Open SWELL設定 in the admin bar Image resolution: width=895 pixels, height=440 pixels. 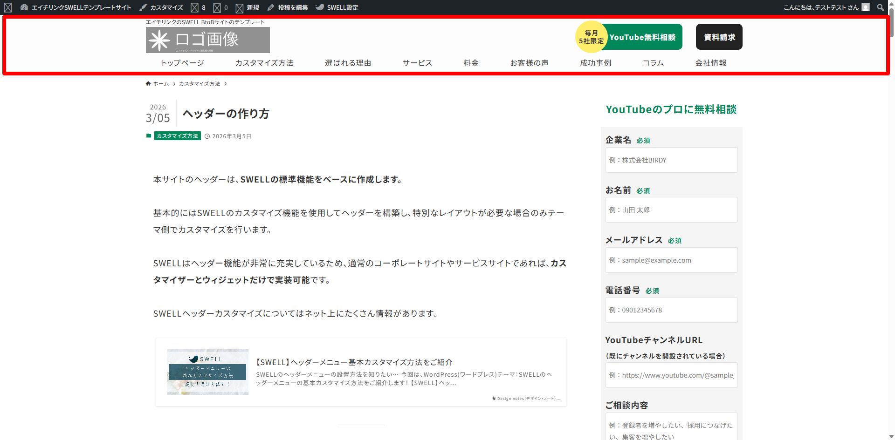tap(337, 7)
